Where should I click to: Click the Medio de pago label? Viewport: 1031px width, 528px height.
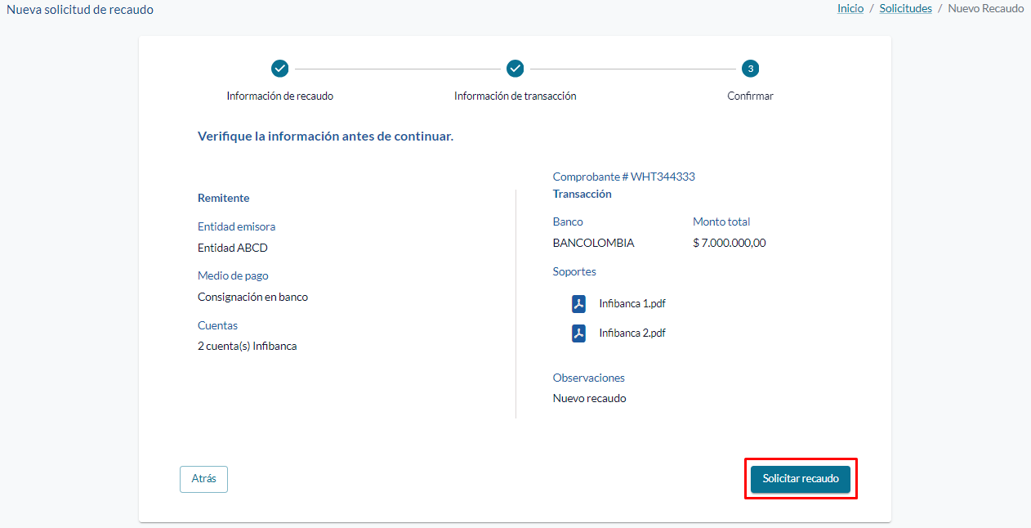233,275
